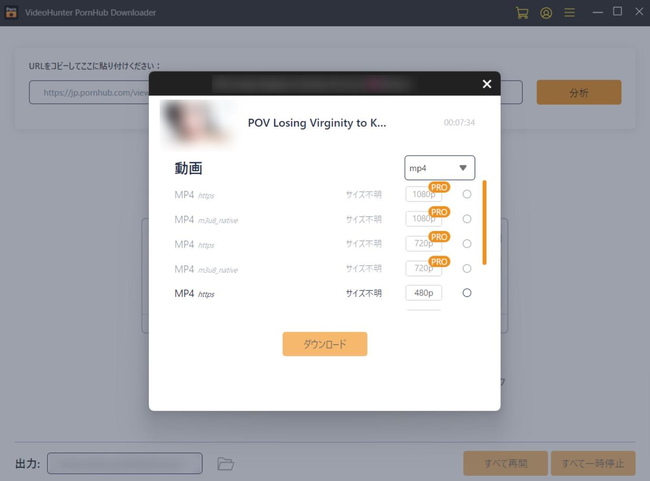Open the hamburger menu in title bar

tap(569, 13)
